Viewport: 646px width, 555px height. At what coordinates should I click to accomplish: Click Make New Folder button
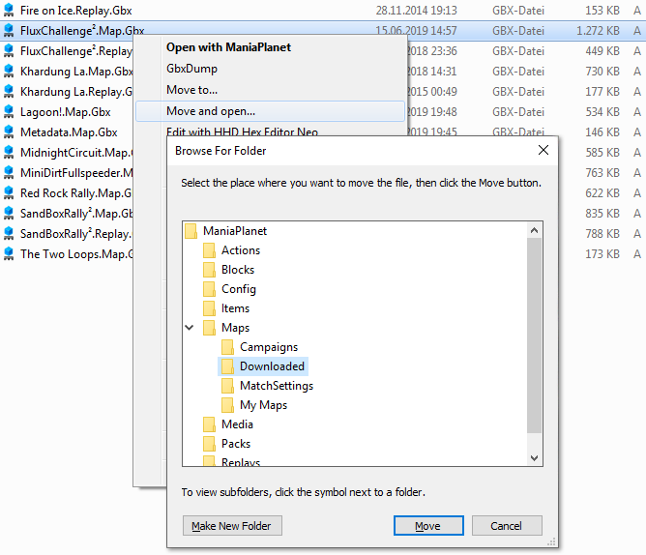(232, 526)
